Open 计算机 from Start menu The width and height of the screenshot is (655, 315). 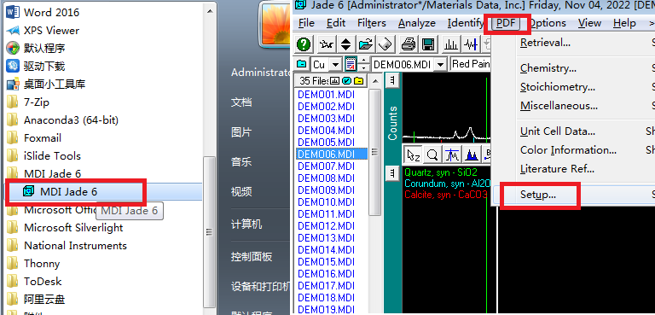(246, 225)
